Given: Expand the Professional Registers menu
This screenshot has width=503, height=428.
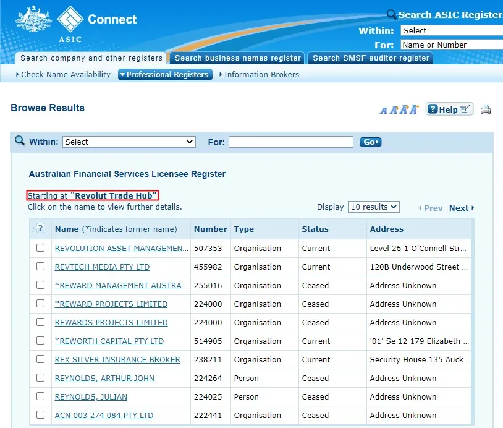Looking at the screenshot, I should click(x=165, y=74).
